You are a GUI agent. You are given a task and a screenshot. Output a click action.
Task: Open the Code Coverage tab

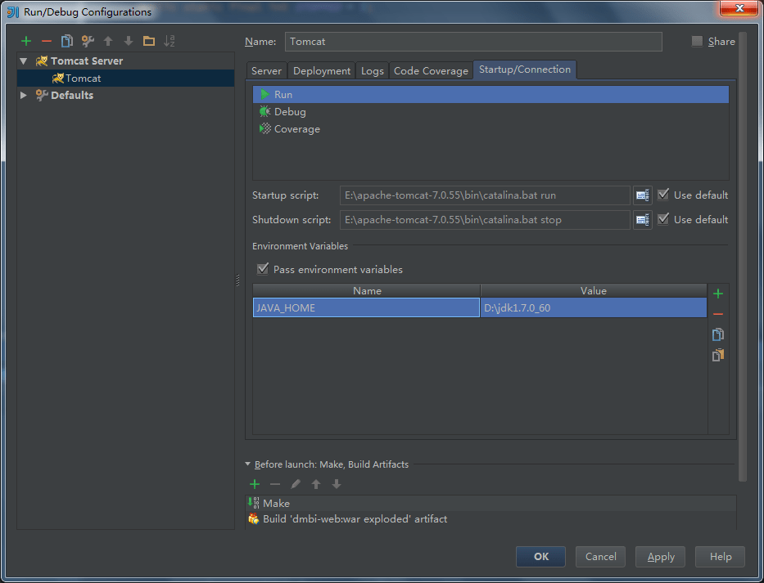[x=431, y=70]
